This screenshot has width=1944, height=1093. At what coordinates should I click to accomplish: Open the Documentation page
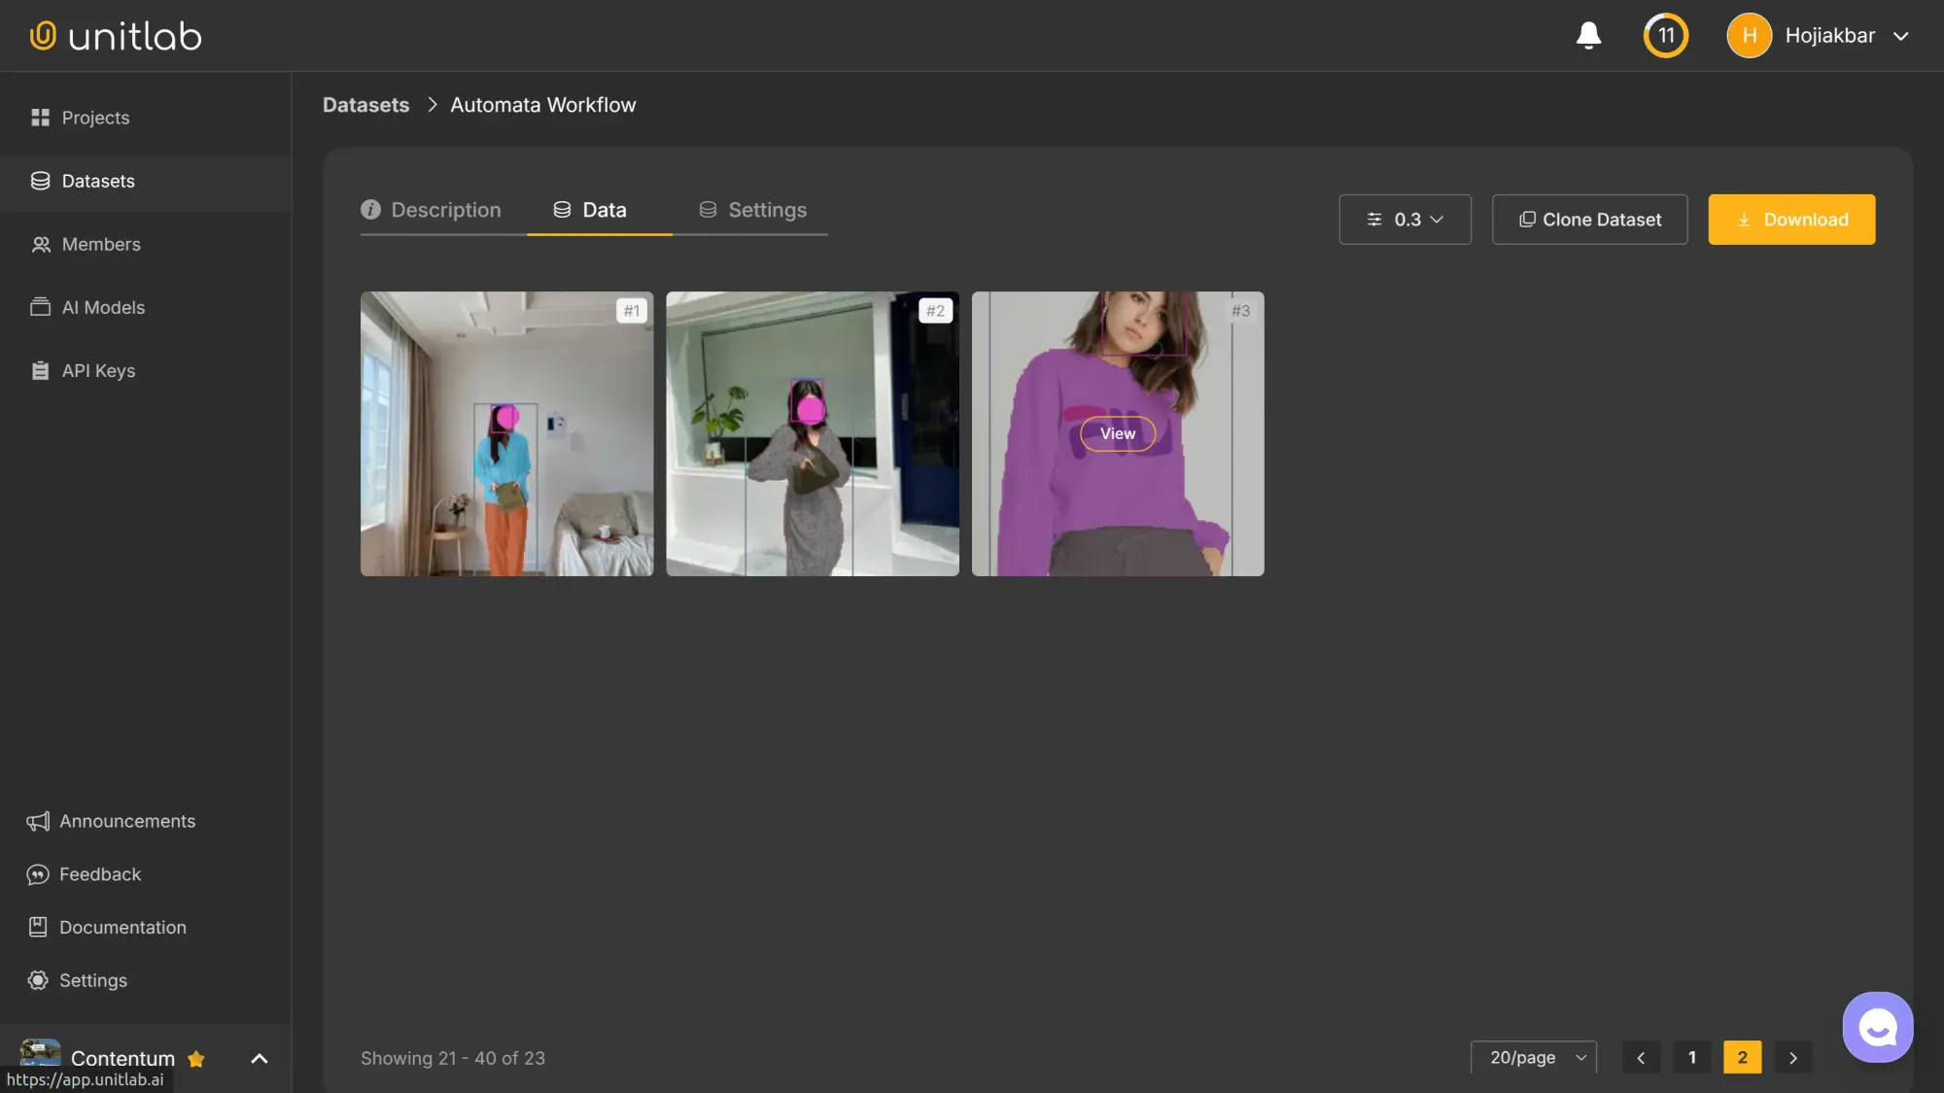pyautogui.click(x=122, y=927)
